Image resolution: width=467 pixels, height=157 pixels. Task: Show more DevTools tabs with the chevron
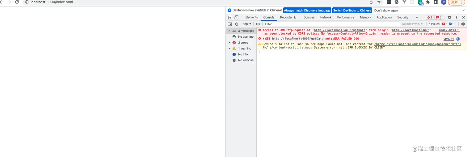click(417, 18)
